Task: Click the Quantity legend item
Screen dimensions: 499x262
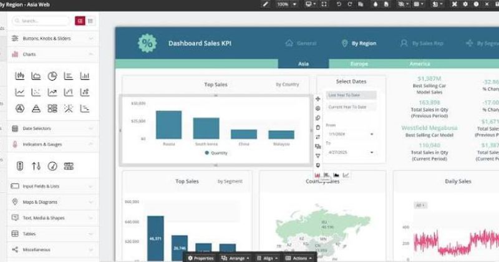Action: click(x=216, y=153)
